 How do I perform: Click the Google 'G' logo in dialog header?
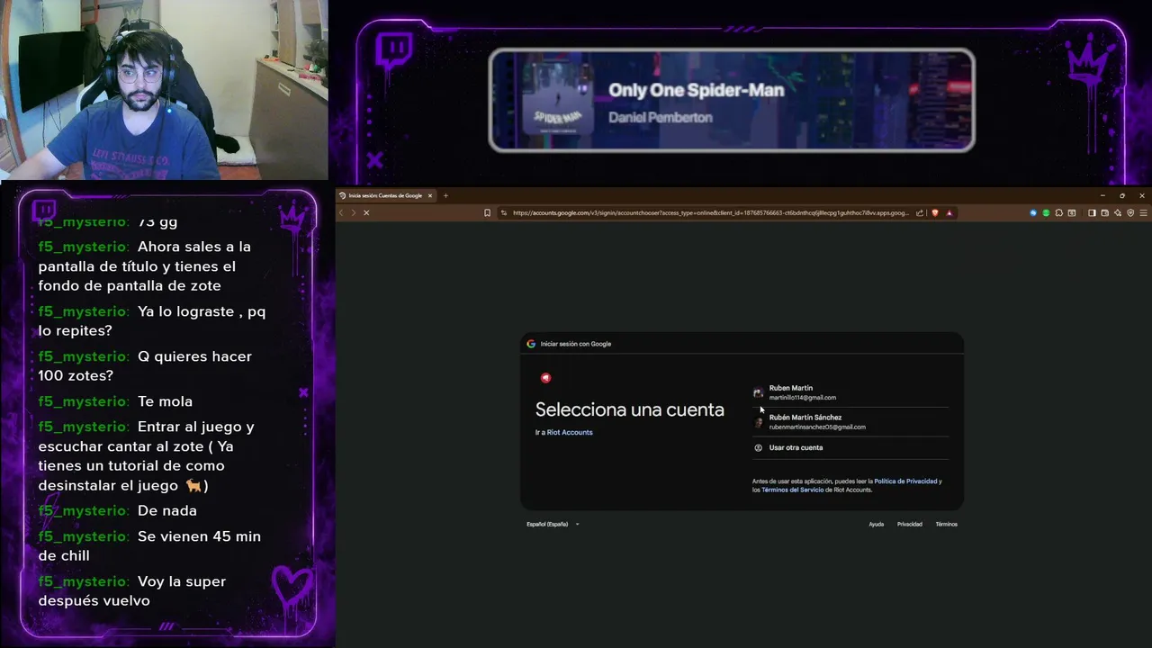531,344
